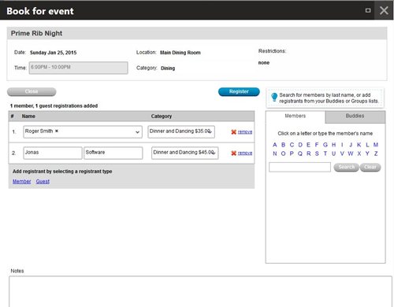The image size is (394, 307).
Task: Click the Name column header
Action: pyautogui.click(x=28, y=116)
